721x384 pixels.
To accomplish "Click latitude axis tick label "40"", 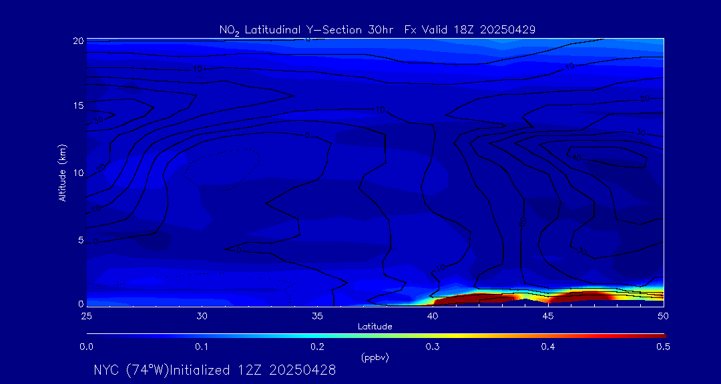I will [433, 316].
